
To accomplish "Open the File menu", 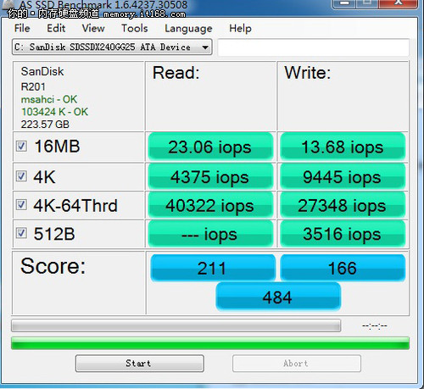I will [x=22, y=28].
